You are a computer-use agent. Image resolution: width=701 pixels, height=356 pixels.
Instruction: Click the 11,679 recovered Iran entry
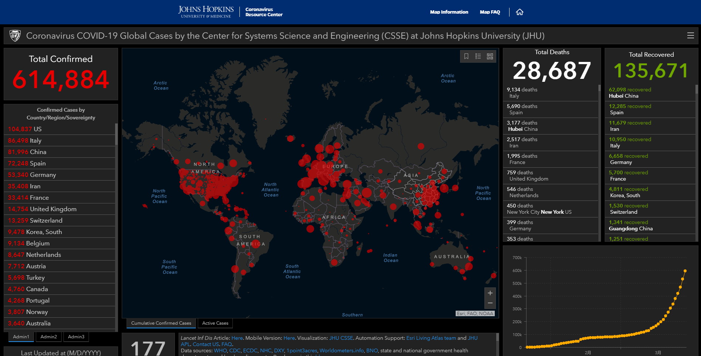[650, 126]
